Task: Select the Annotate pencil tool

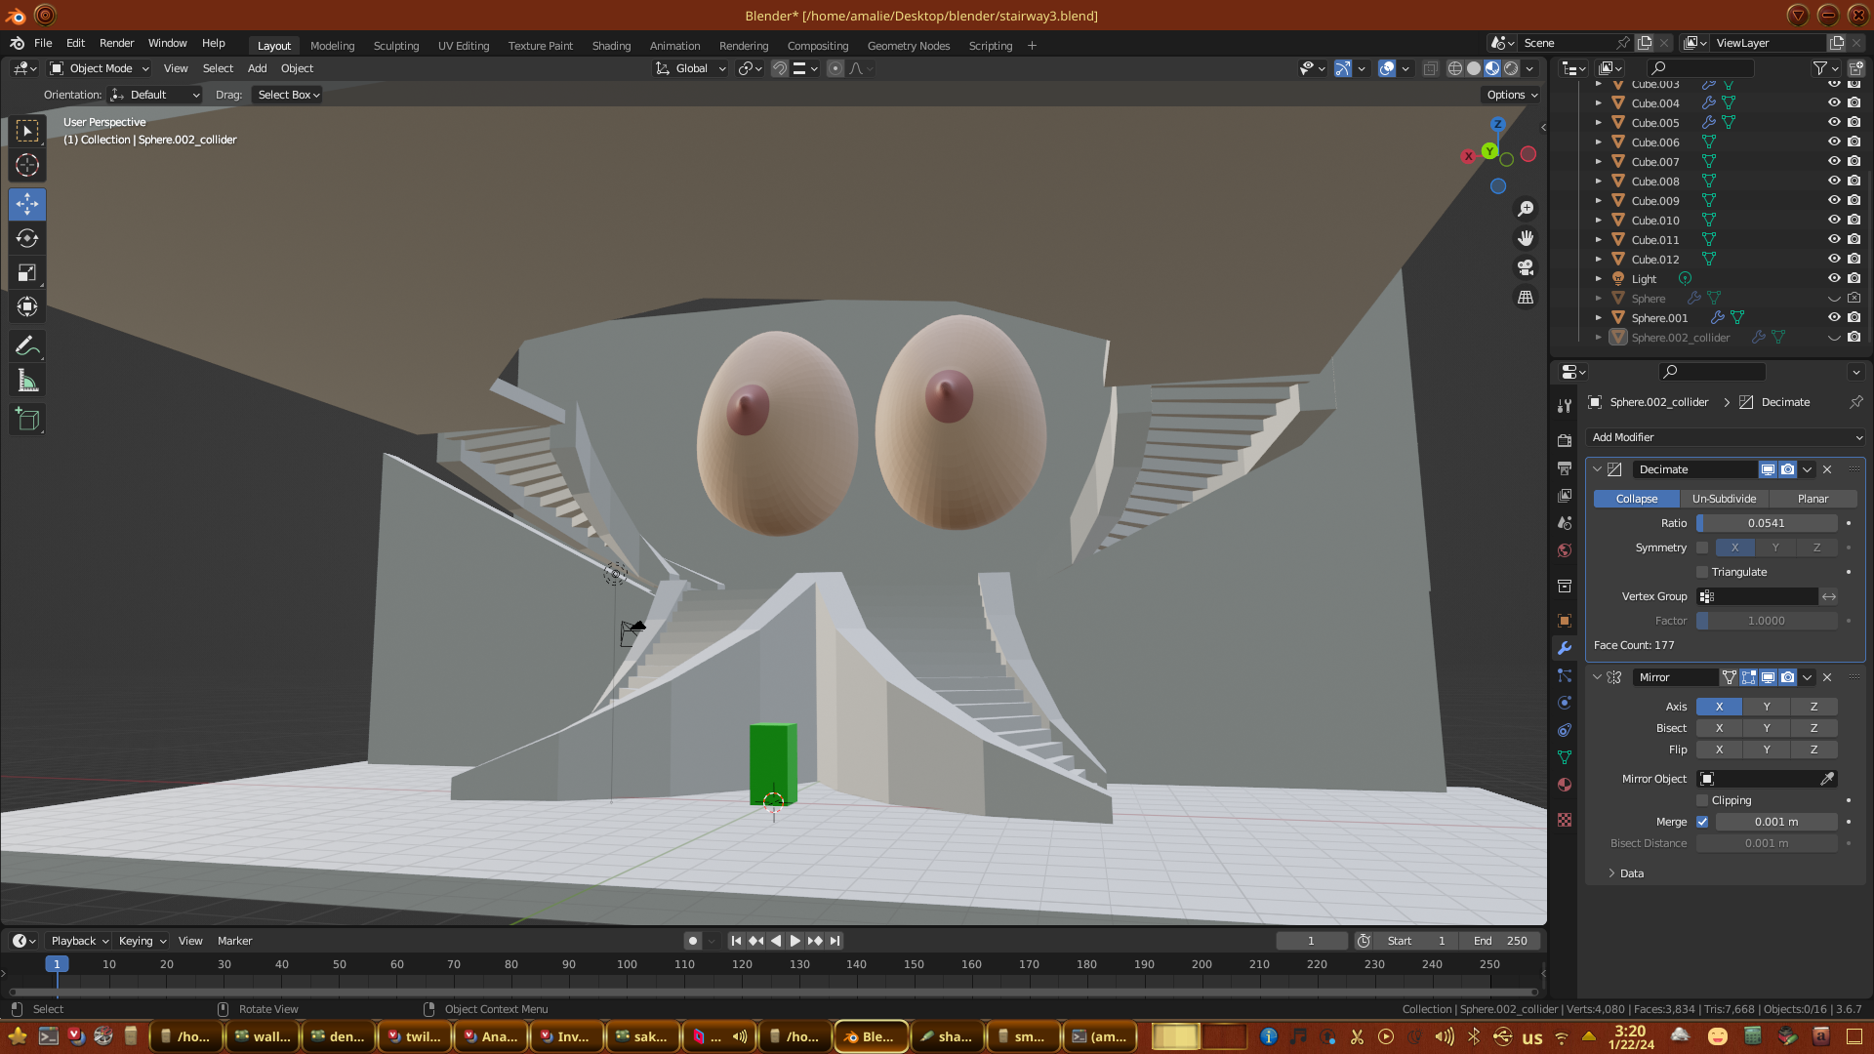Action: [27, 346]
